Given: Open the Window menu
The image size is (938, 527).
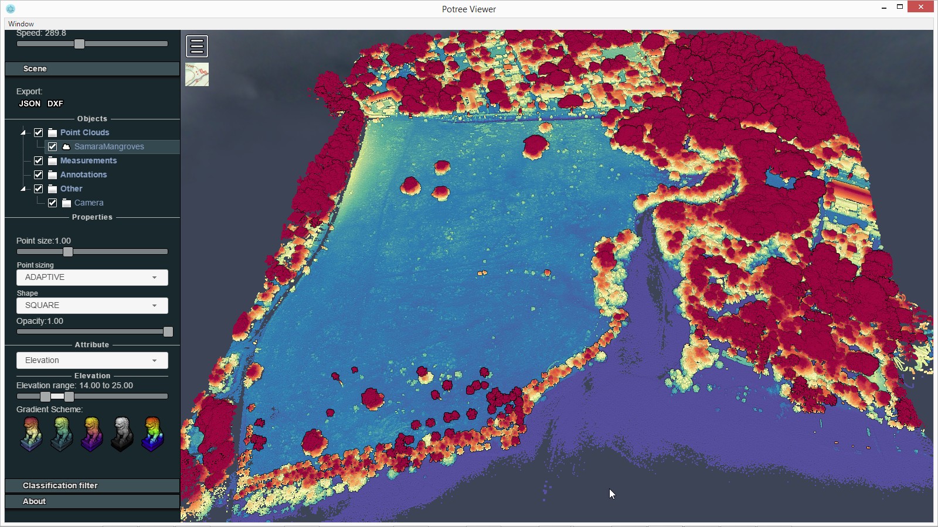Looking at the screenshot, I should pos(21,24).
